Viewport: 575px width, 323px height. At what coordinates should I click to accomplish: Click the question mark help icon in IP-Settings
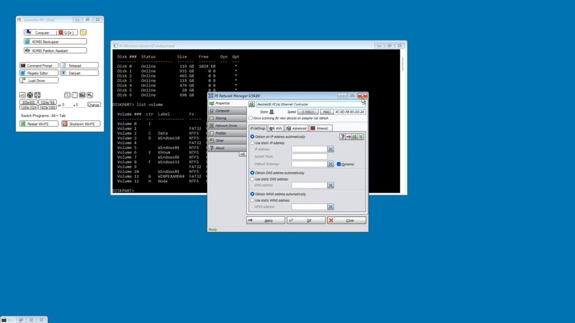pyautogui.click(x=343, y=137)
